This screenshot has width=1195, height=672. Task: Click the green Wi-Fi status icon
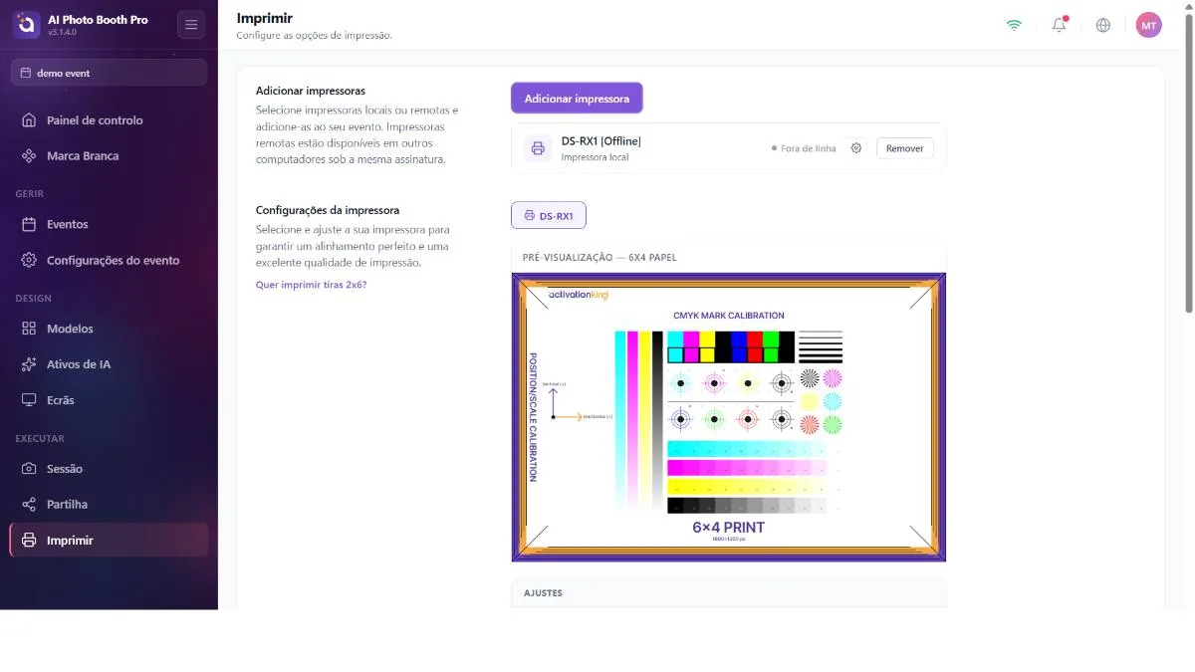[1014, 25]
